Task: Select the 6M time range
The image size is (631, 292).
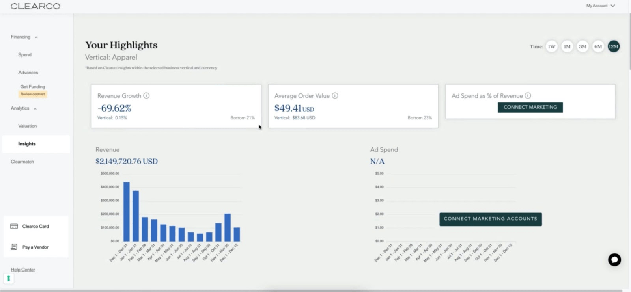Action: [598, 46]
